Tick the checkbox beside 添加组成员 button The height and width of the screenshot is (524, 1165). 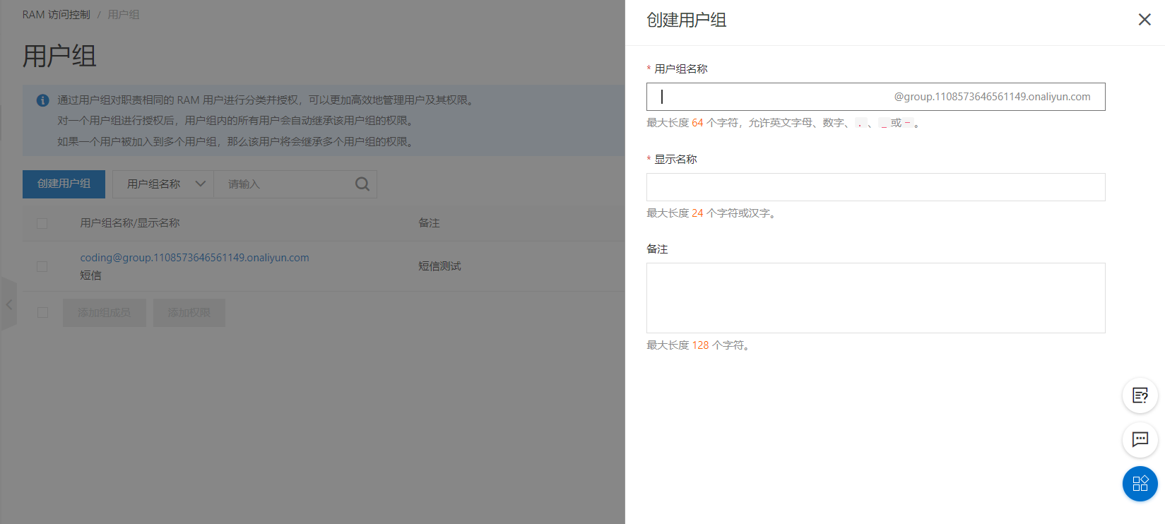click(42, 312)
